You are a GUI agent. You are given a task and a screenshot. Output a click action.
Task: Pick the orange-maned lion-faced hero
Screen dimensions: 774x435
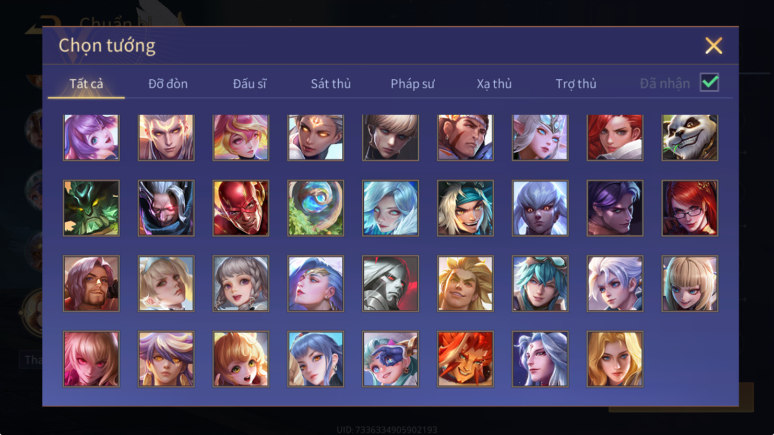pyautogui.click(x=465, y=359)
